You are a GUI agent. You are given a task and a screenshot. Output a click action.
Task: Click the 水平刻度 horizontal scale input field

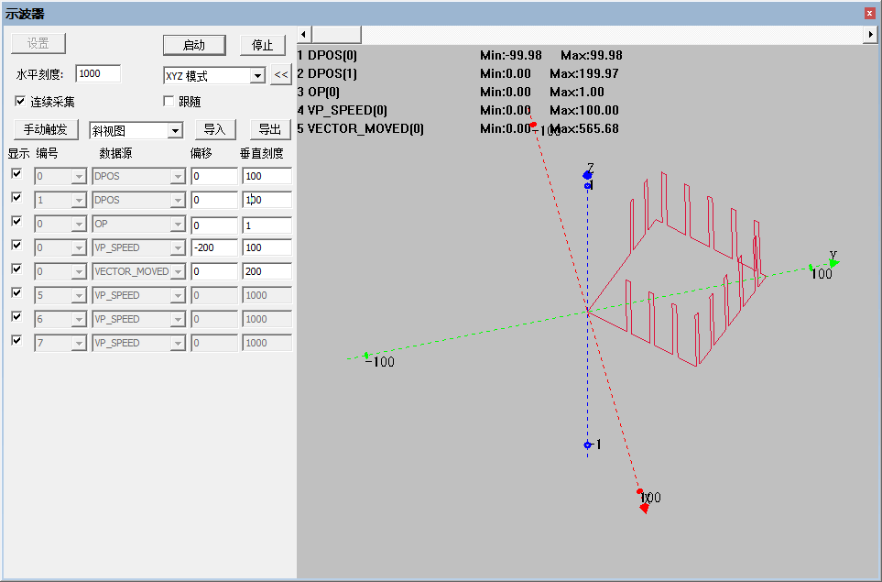98,73
